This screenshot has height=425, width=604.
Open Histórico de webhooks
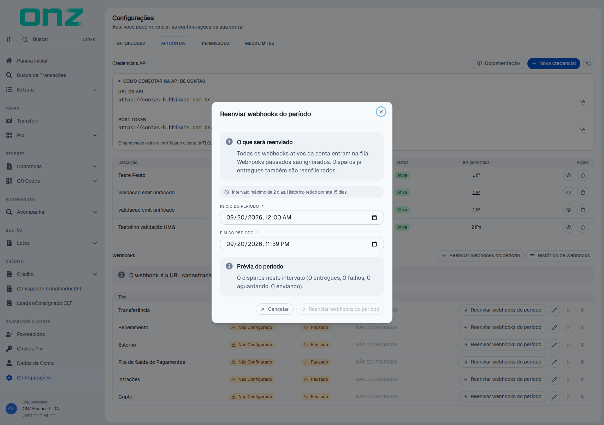(560, 255)
